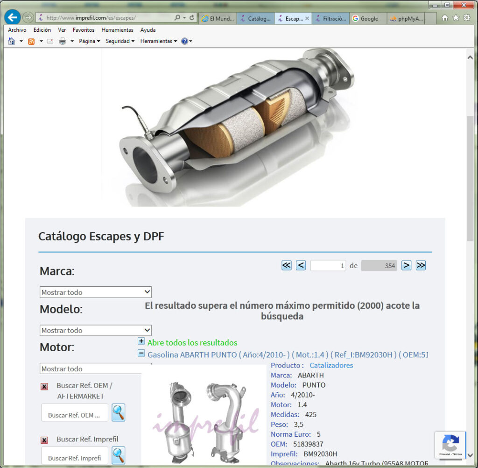
Task: Open the Modelo dropdown
Action: [x=95, y=330]
